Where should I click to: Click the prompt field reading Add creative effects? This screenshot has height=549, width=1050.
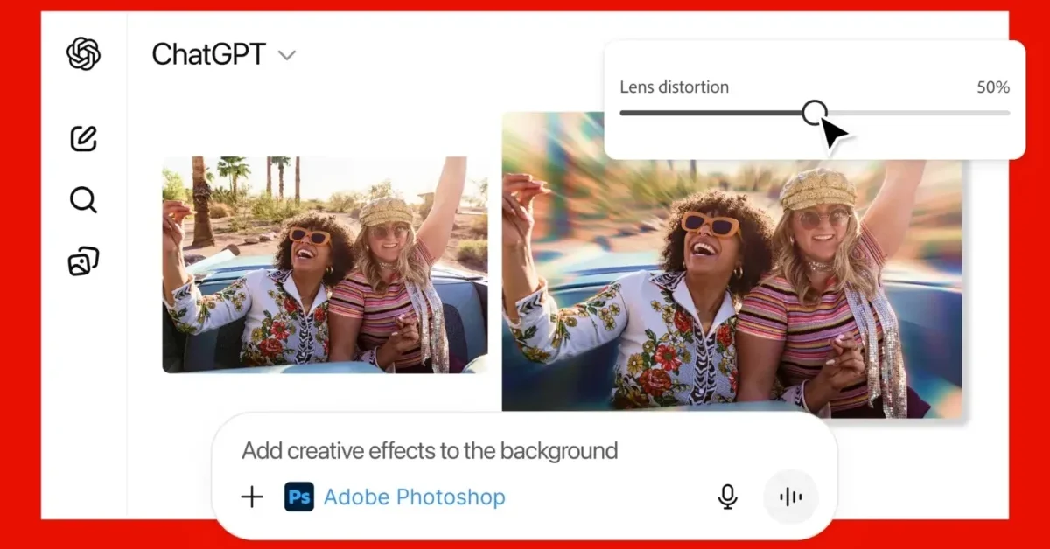tap(430, 450)
